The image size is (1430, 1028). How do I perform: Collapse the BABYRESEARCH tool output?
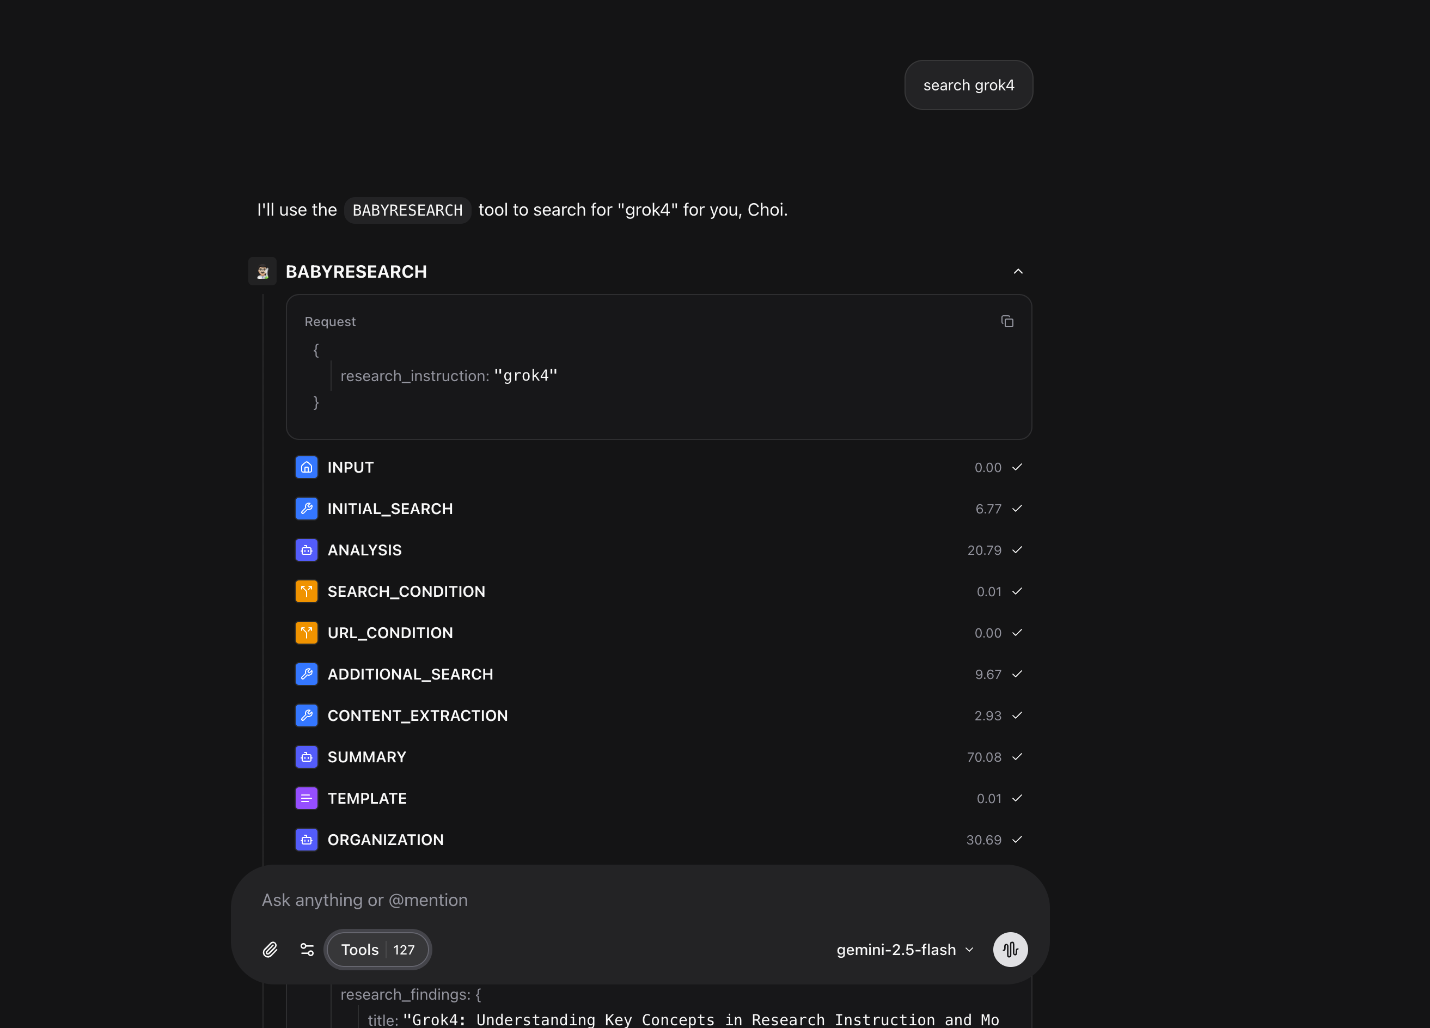pos(1018,271)
